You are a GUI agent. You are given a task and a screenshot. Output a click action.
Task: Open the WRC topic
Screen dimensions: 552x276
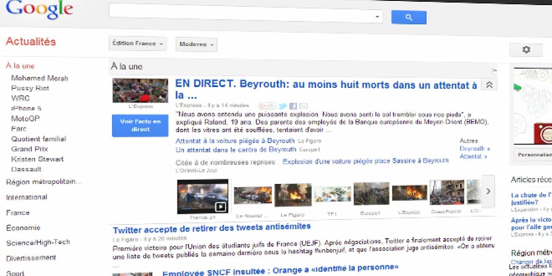[x=20, y=98]
